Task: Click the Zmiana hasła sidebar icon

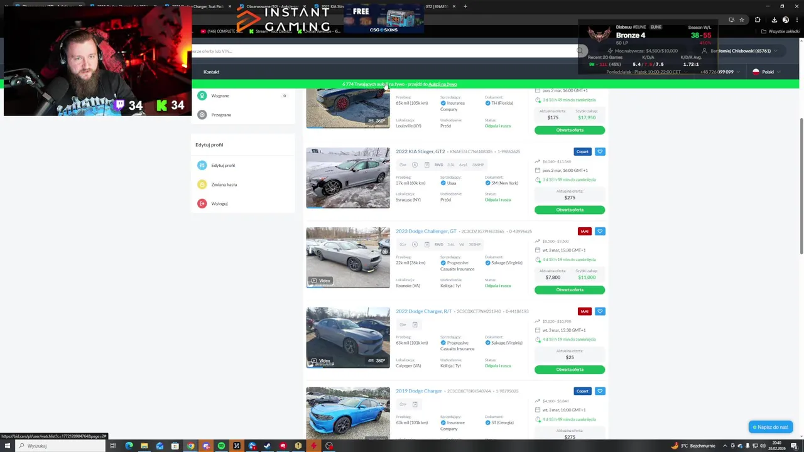Action: click(202, 185)
